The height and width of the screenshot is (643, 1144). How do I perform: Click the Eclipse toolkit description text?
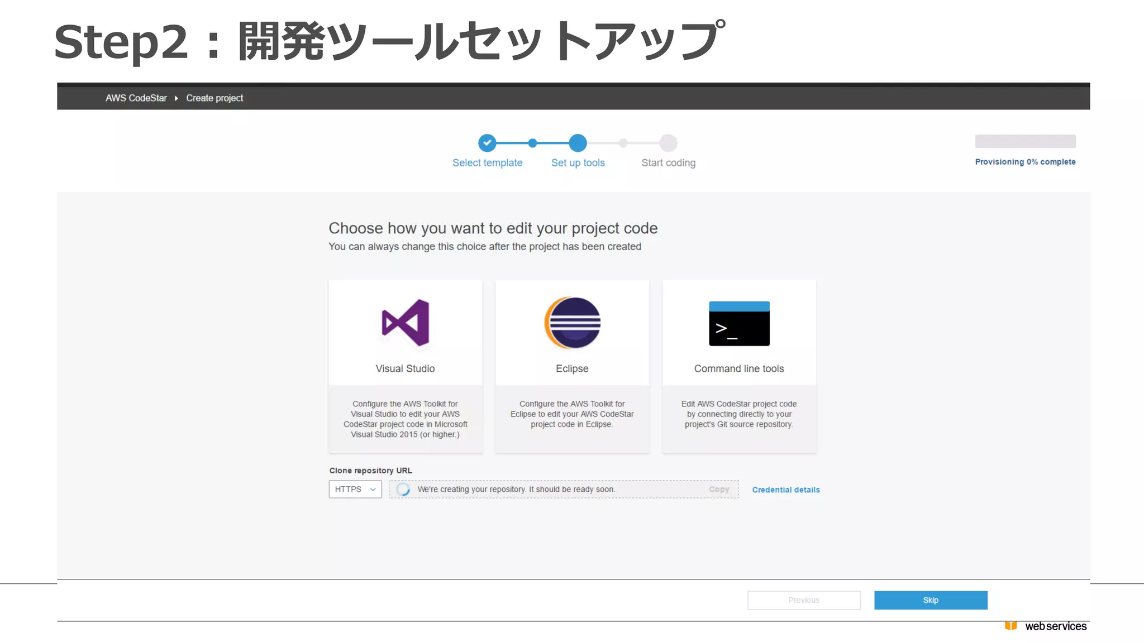click(x=572, y=414)
